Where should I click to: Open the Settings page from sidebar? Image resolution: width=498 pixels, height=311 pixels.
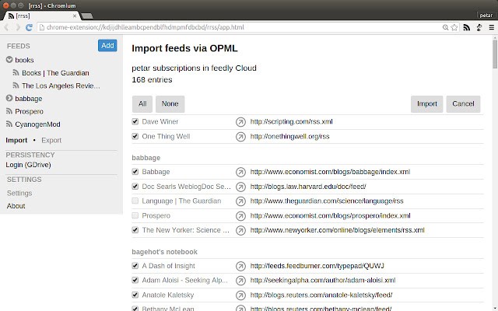[x=19, y=193]
